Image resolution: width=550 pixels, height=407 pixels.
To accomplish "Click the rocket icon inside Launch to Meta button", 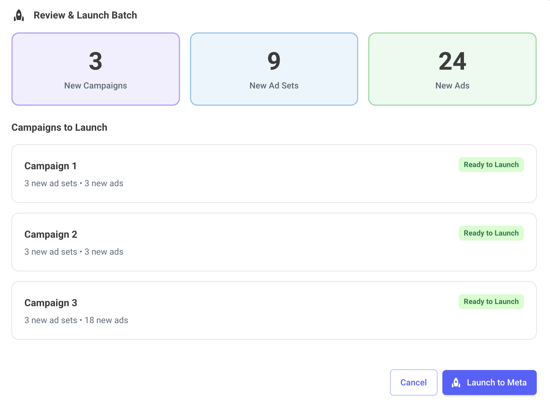I will [x=456, y=382].
